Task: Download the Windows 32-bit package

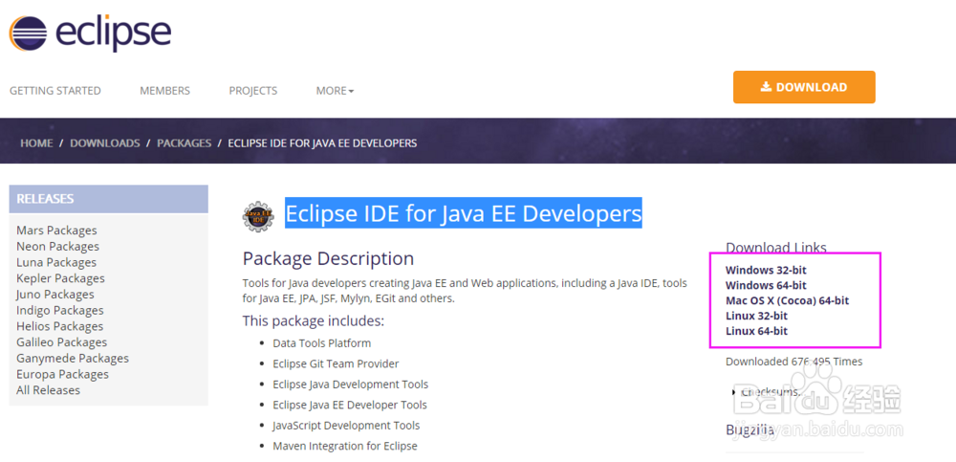Action: click(x=766, y=270)
